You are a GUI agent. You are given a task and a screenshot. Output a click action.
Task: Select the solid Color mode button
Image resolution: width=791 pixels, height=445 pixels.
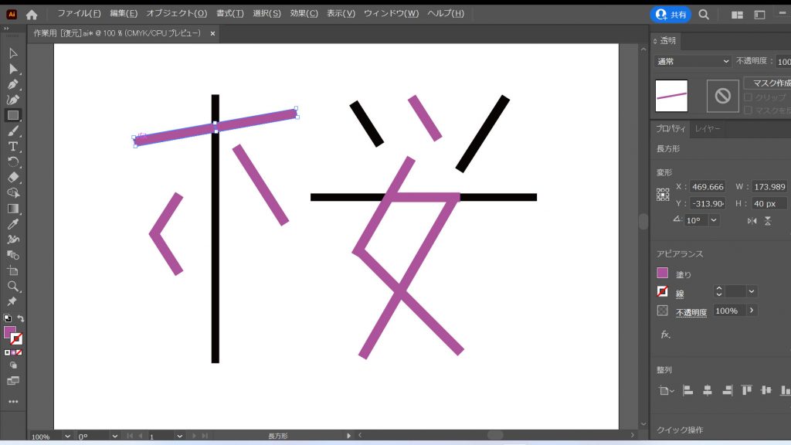(x=7, y=352)
